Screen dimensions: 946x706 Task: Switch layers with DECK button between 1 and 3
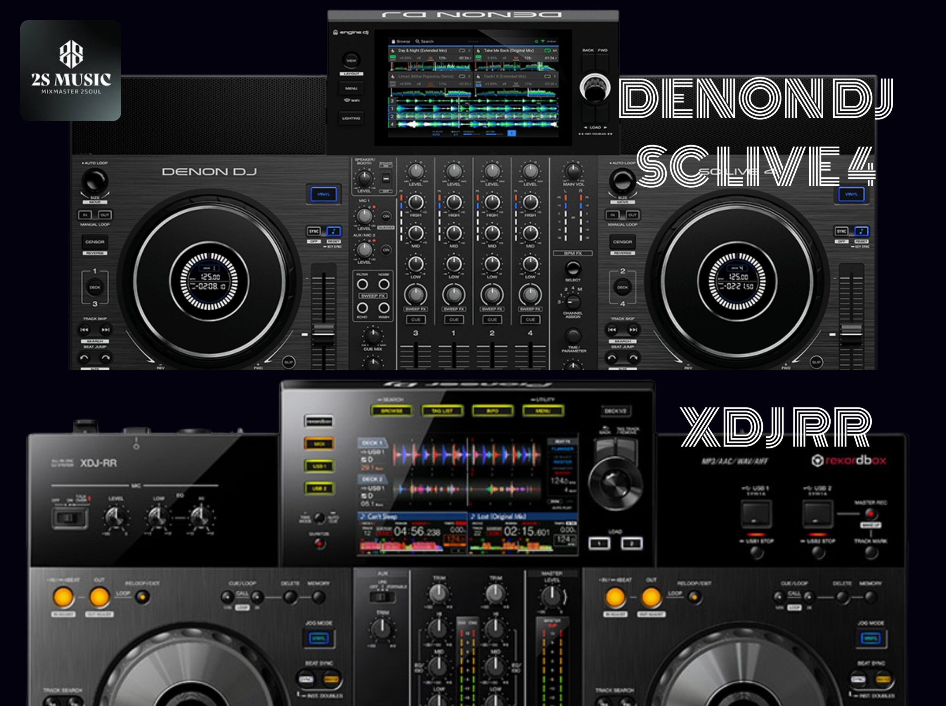95,287
